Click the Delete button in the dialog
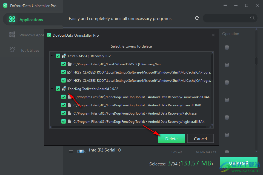The height and width of the screenshot is (175, 263). [x=171, y=138]
